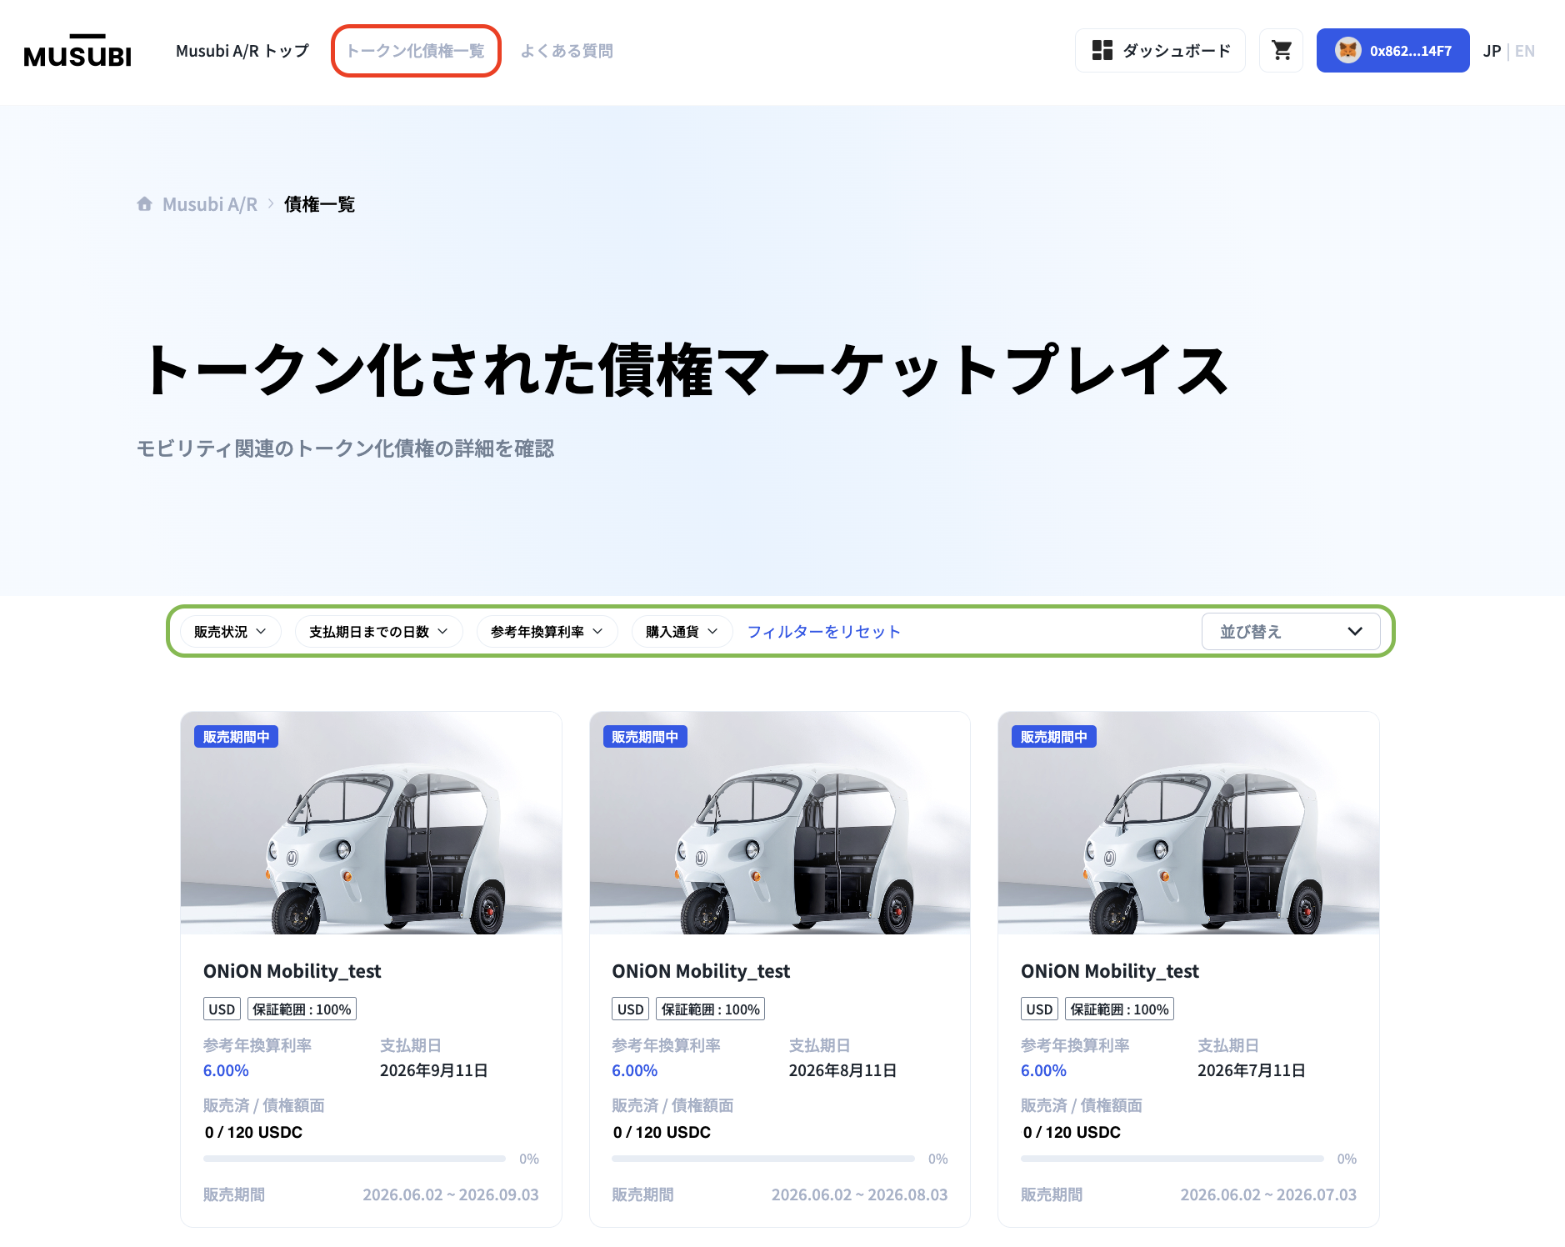This screenshot has height=1247, width=1565.
Task: Click 保証範囲 : 100% tag on 2026年7月11日 card
Action: click(1120, 1009)
